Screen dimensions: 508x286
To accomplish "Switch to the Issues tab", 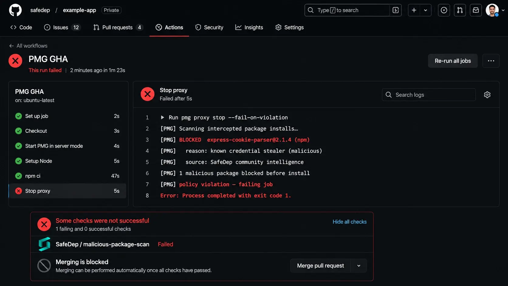I will (x=62, y=27).
